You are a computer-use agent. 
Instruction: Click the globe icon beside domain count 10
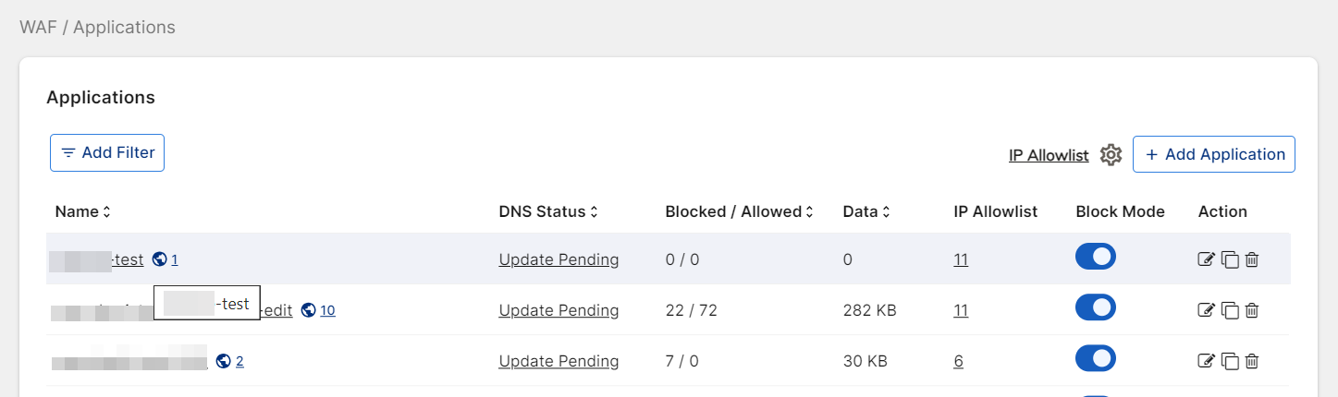click(x=309, y=310)
